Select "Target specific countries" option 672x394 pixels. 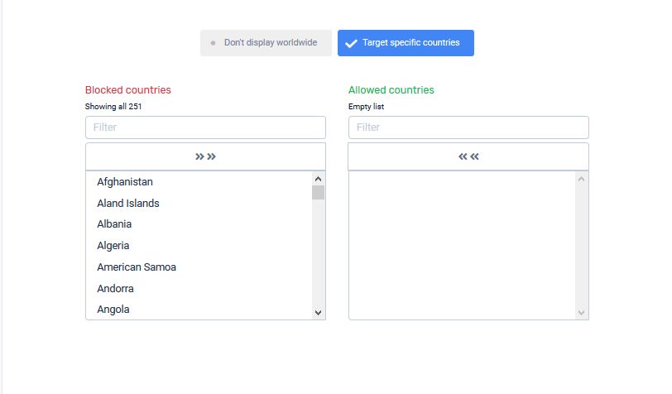[406, 43]
